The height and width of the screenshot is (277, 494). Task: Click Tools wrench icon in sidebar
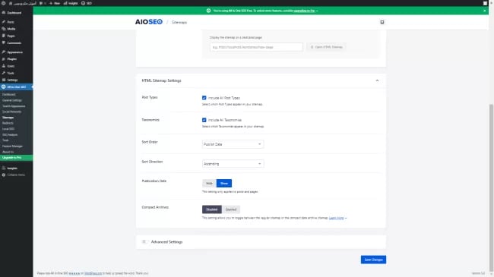pos(4,73)
